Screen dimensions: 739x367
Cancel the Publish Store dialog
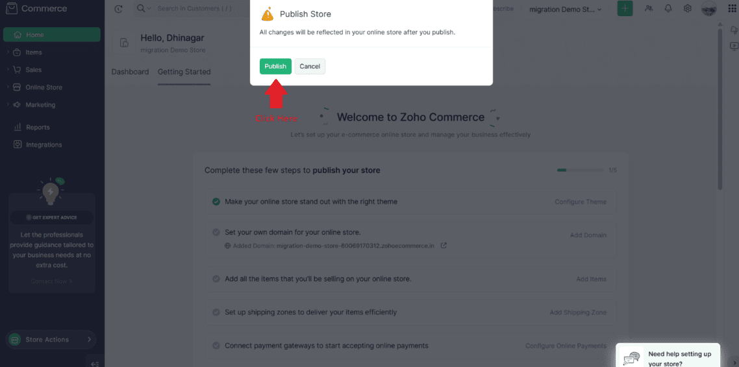pos(310,66)
